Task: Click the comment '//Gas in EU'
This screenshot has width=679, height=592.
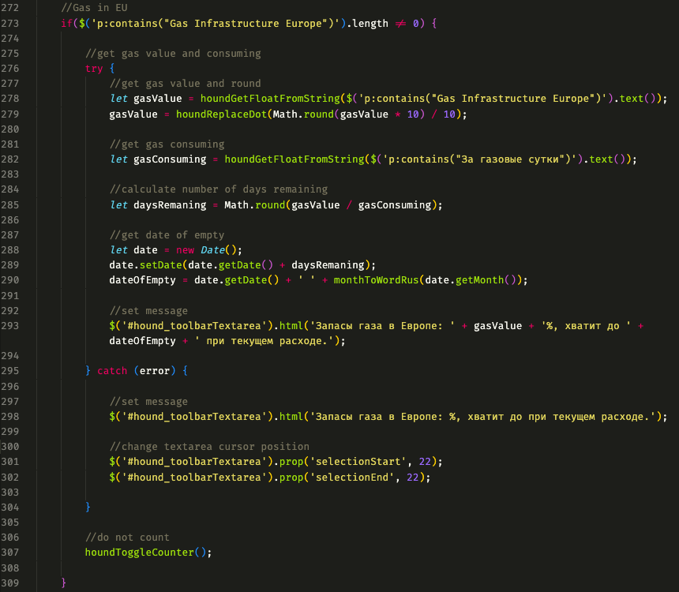Action: tap(95, 8)
